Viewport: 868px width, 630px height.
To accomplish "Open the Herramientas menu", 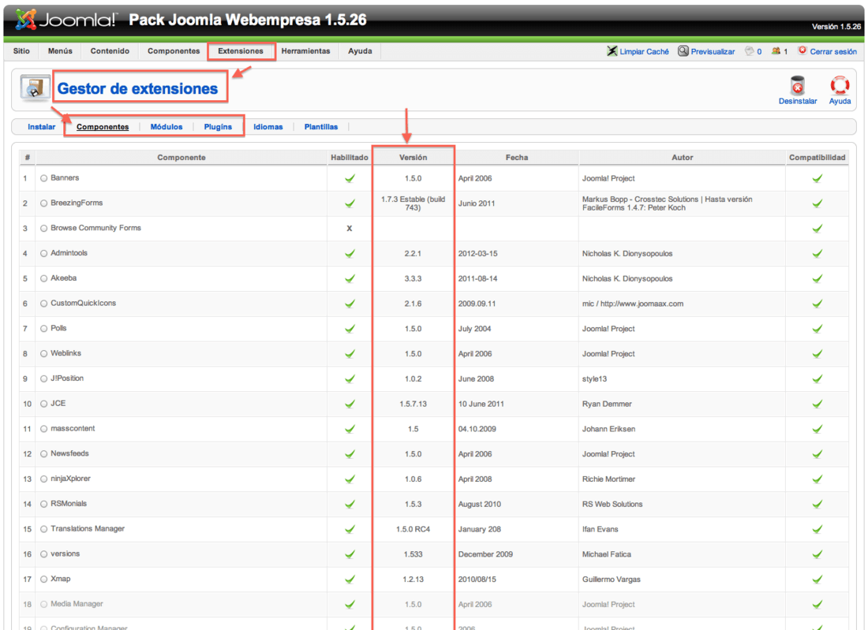I will point(305,51).
